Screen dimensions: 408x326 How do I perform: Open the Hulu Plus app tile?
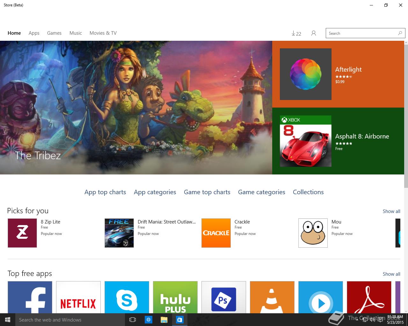click(x=175, y=297)
